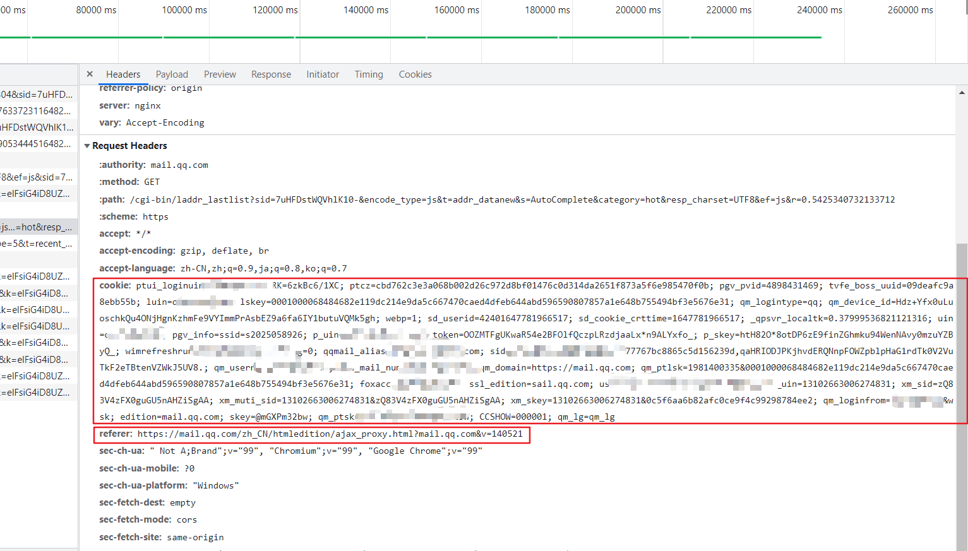
Task: Click the ":scheme: https" header line
Action: [134, 216]
